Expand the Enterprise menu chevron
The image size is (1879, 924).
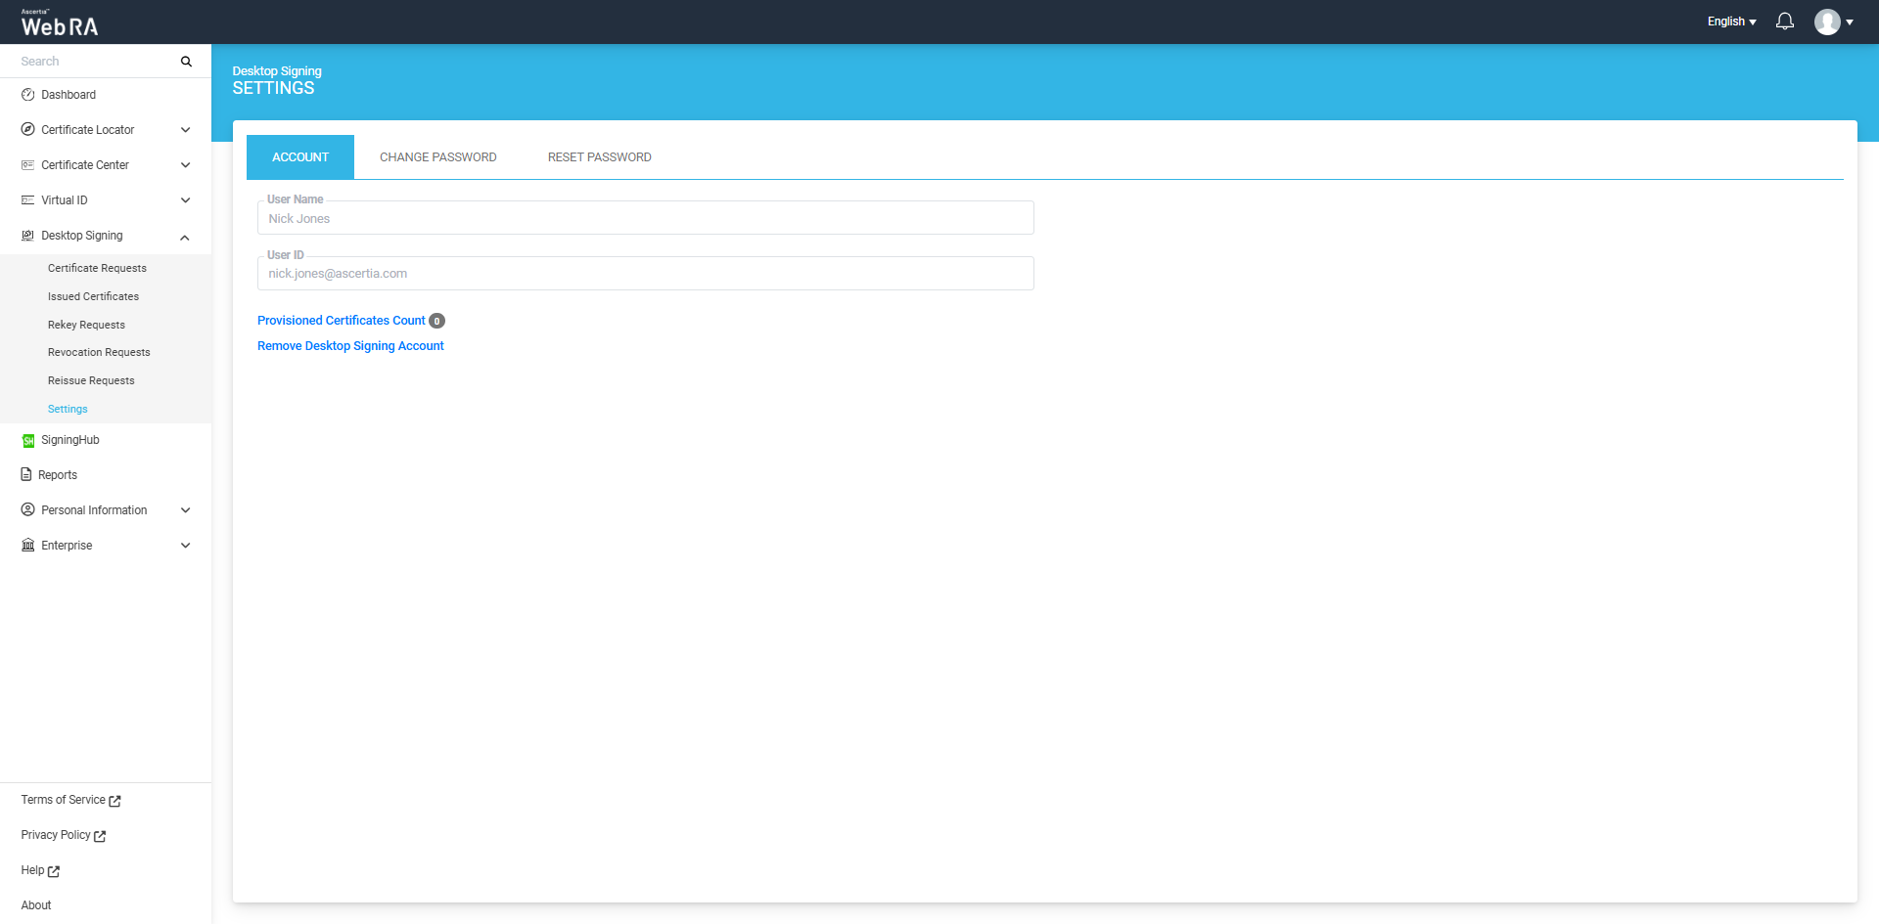185,546
